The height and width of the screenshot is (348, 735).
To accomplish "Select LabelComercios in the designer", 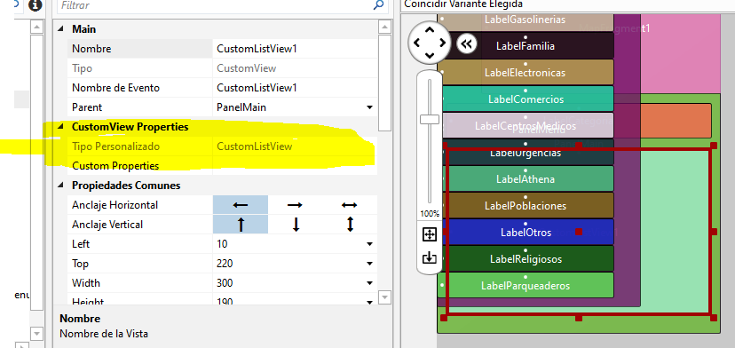I will click(526, 99).
